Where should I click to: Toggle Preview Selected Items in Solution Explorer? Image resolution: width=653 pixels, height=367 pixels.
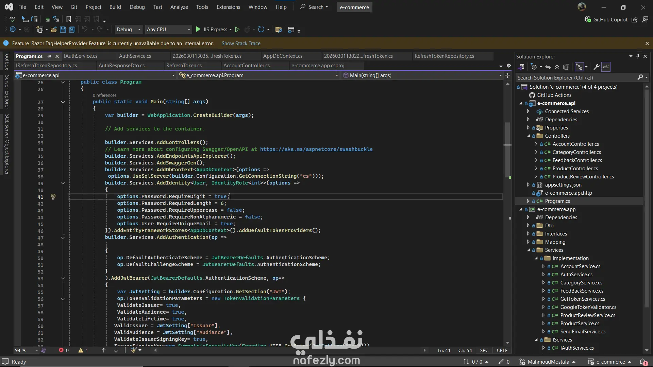[x=606, y=67]
